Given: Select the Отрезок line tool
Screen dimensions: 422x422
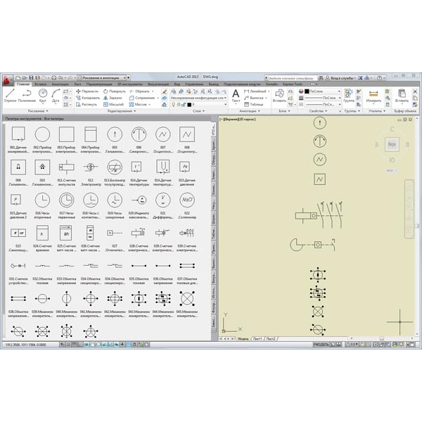Looking at the screenshot, I should [10, 95].
